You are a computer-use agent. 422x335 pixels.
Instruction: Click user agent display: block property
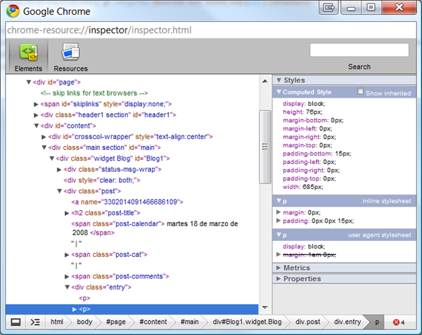tap(304, 246)
